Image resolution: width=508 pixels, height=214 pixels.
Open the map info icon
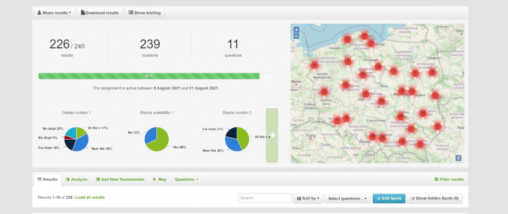(x=458, y=158)
